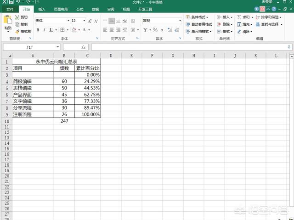This screenshot has width=294, height=220.
Task: Switch to 开发工具 developer tab
Action: pyautogui.click(x=145, y=9)
